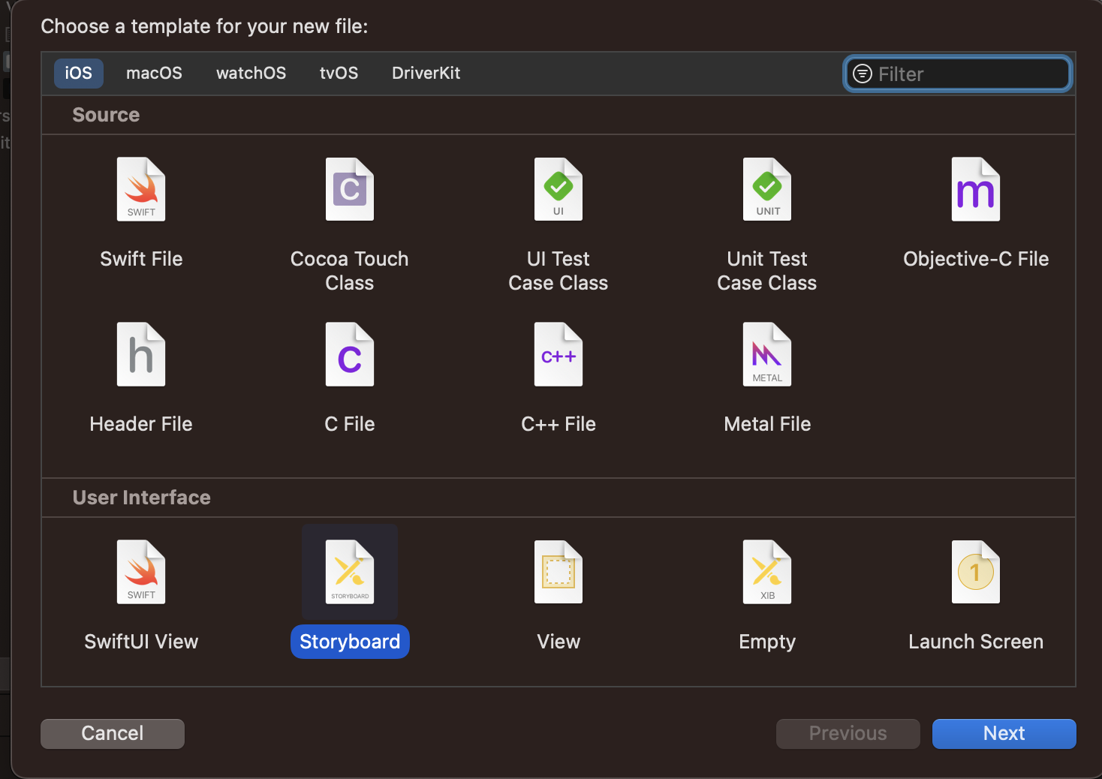This screenshot has width=1102, height=779.
Task: Click Next to continue with template
Action: click(x=1004, y=733)
